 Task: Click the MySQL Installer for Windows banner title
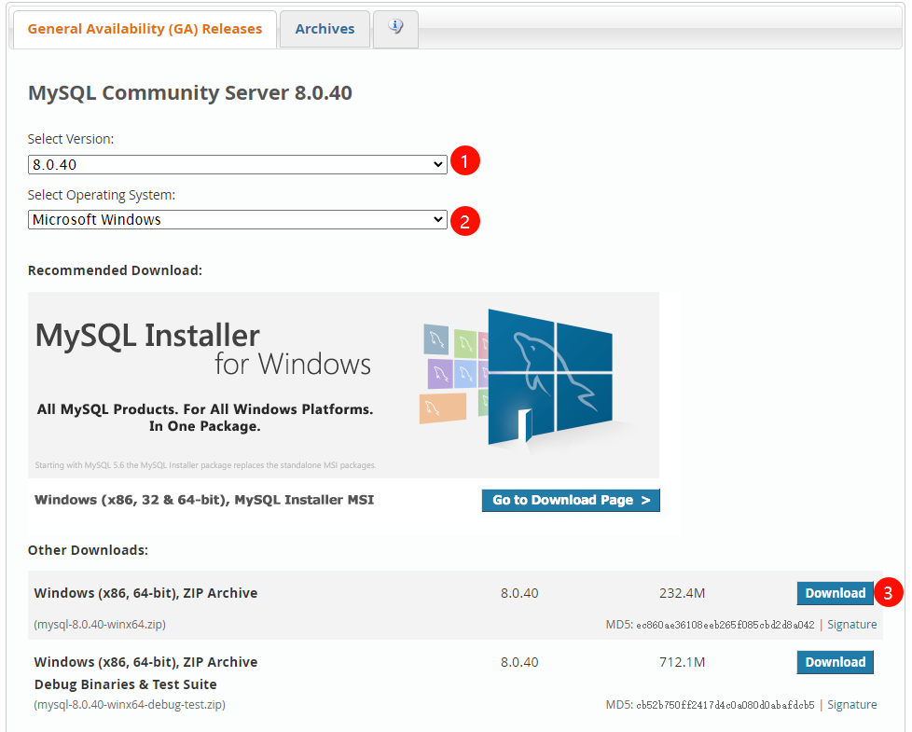pyautogui.click(x=203, y=348)
